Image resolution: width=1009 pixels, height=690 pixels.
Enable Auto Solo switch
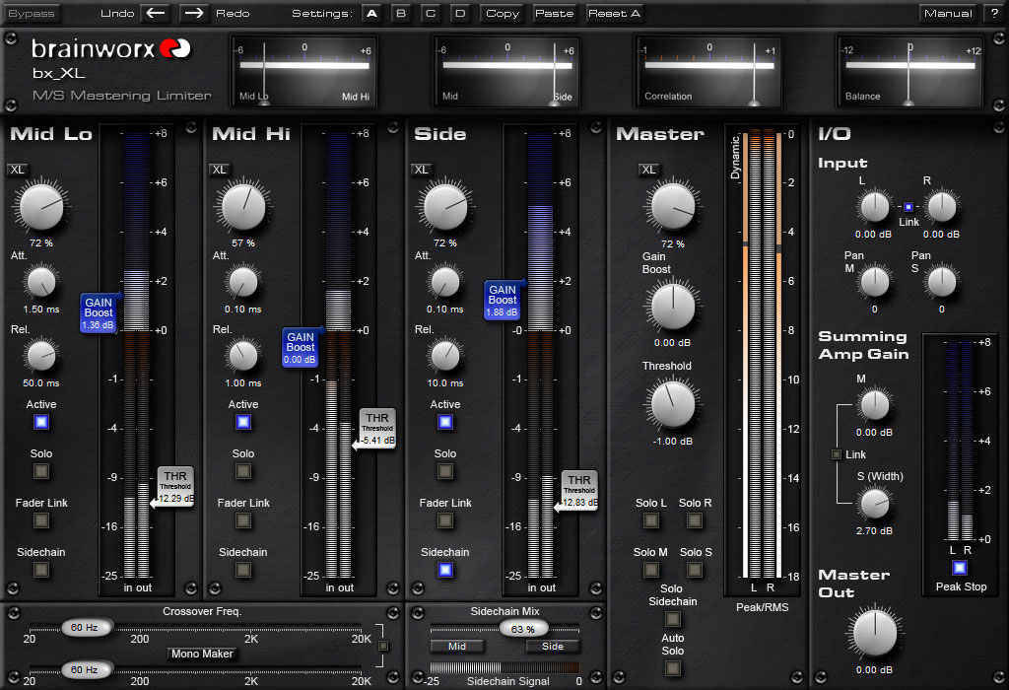click(x=672, y=668)
